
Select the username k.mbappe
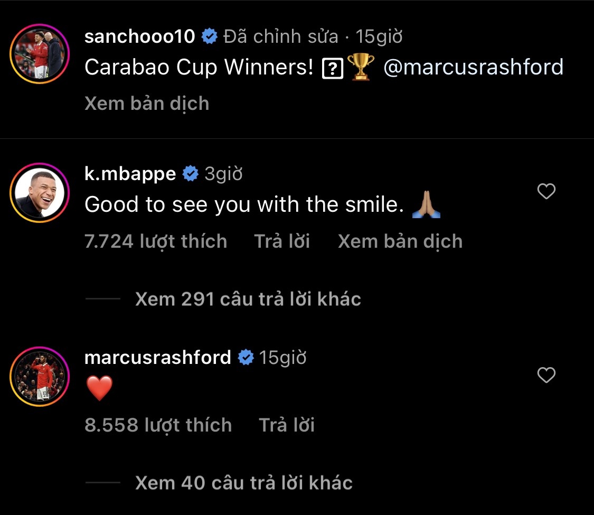click(129, 173)
